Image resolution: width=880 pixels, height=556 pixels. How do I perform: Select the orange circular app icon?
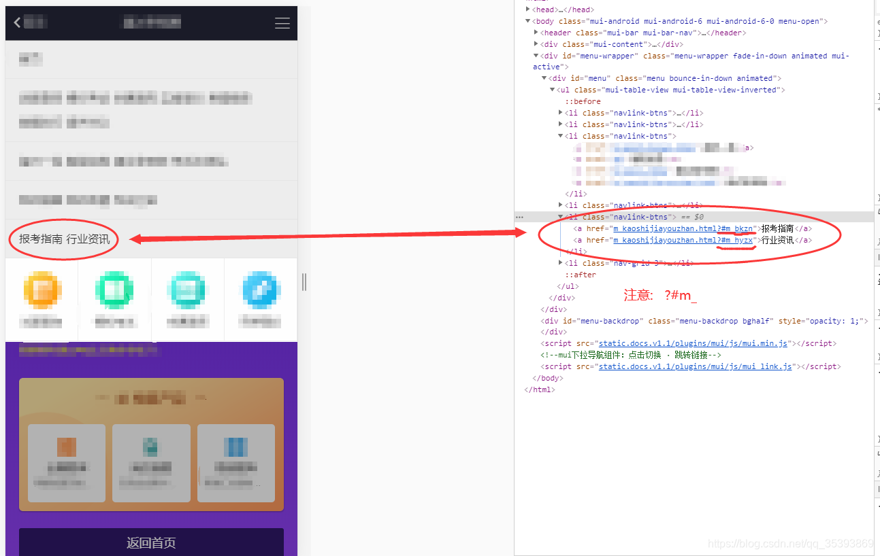(41, 288)
